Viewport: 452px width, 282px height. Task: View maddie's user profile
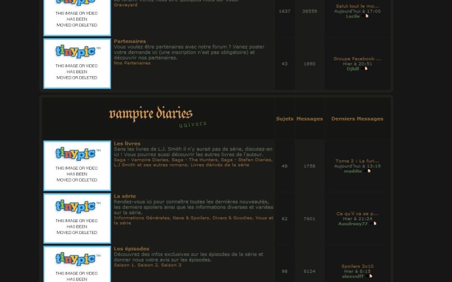353,171
